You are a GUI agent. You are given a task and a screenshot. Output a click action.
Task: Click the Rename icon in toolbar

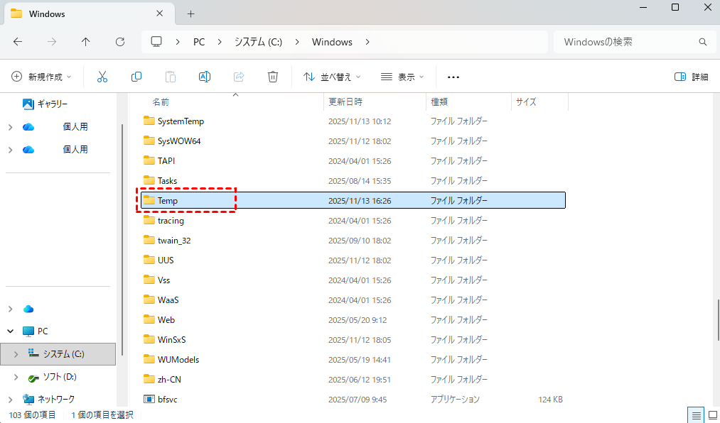[x=205, y=77]
